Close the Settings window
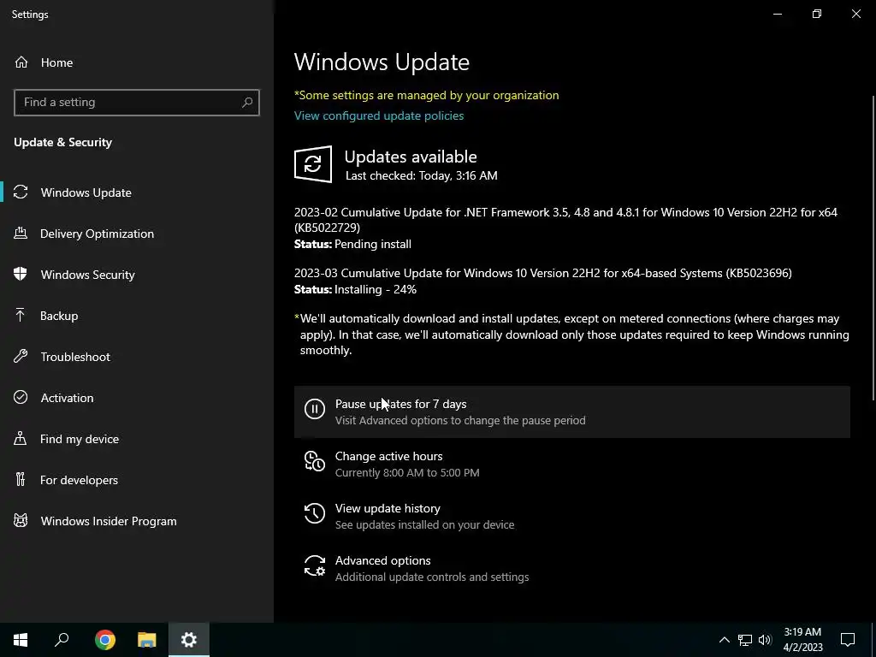Viewport: 876px width, 657px height. point(855,14)
